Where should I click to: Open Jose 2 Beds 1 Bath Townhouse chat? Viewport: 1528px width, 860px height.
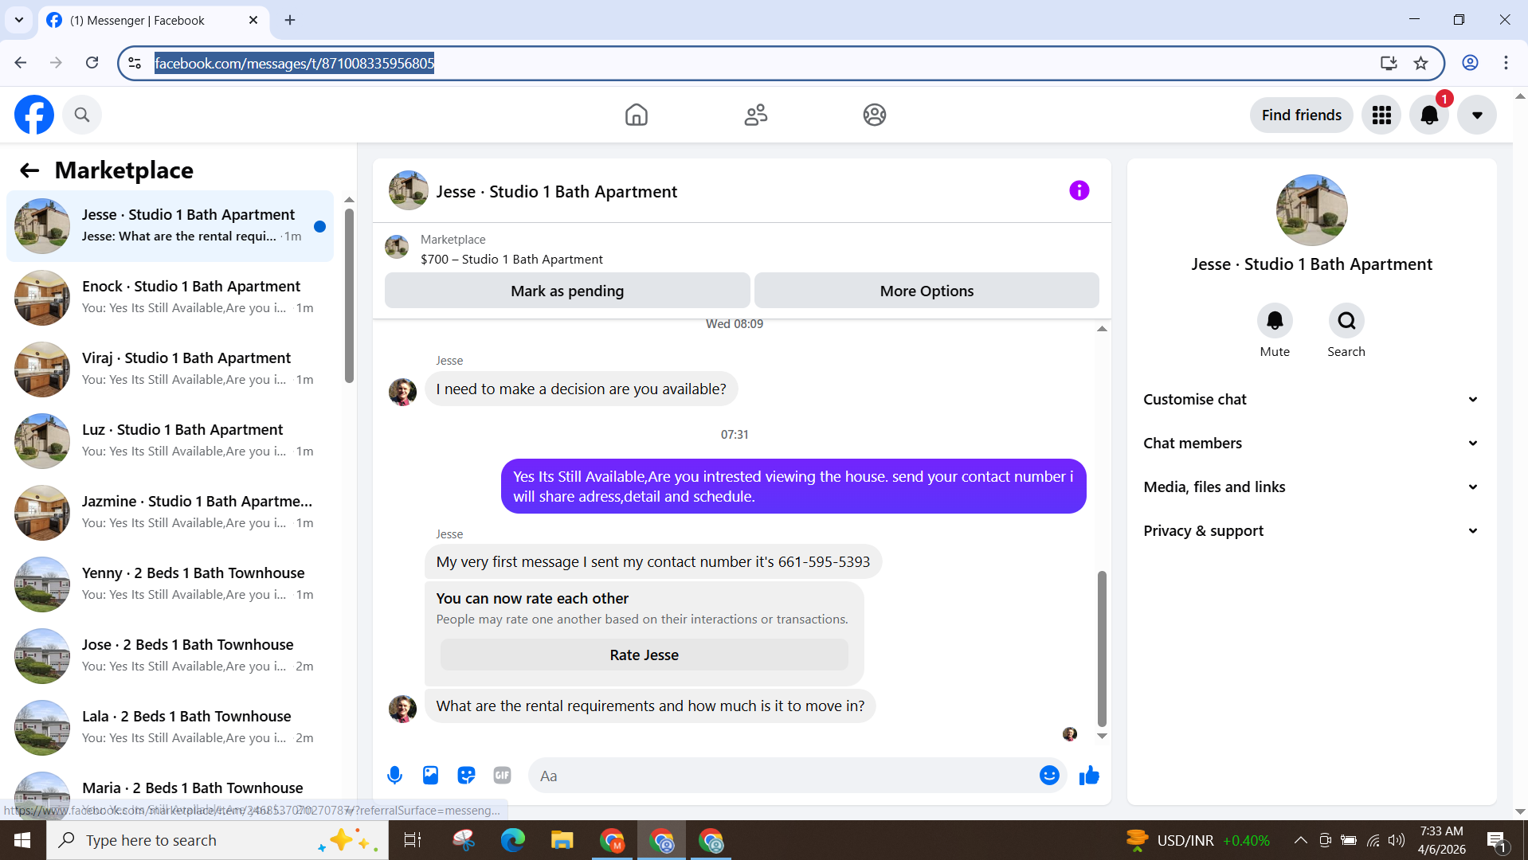click(170, 656)
